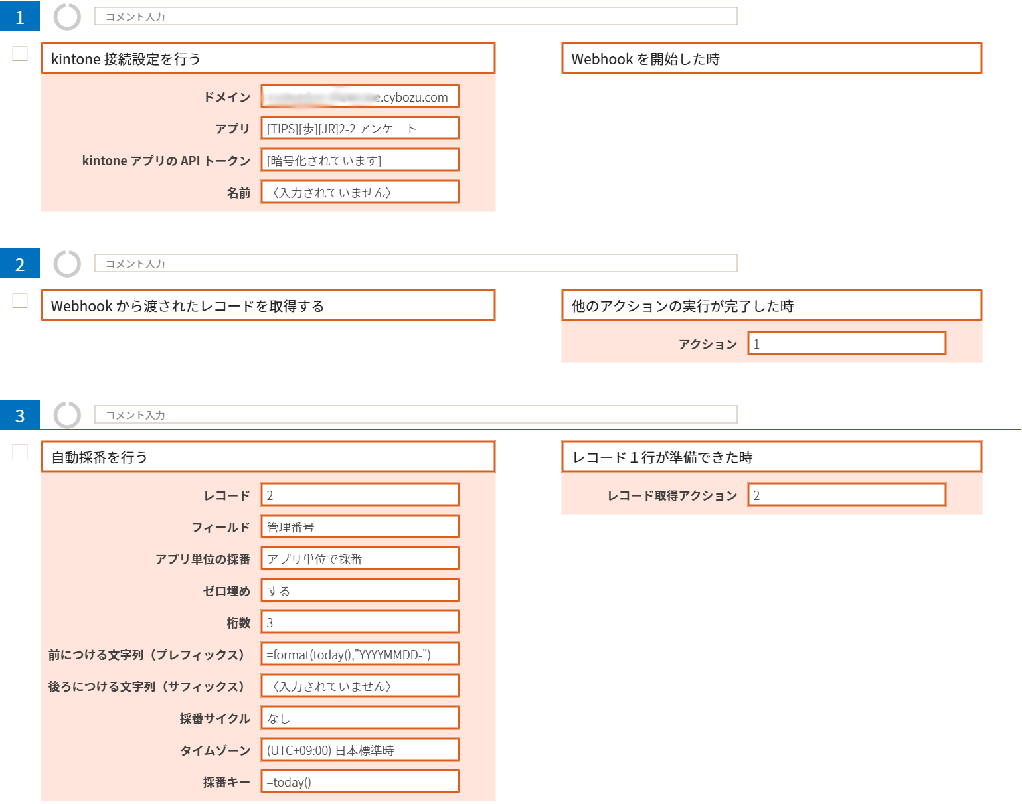Click the circular status icon in row 2
The image size is (1022, 804).
coord(67,264)
